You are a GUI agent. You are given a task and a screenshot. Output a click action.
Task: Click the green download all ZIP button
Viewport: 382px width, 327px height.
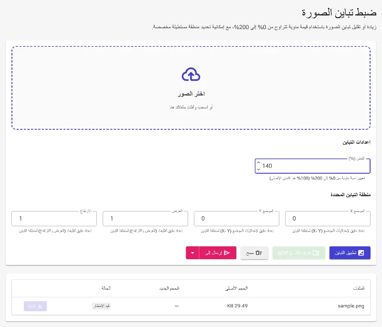[299, 253]
